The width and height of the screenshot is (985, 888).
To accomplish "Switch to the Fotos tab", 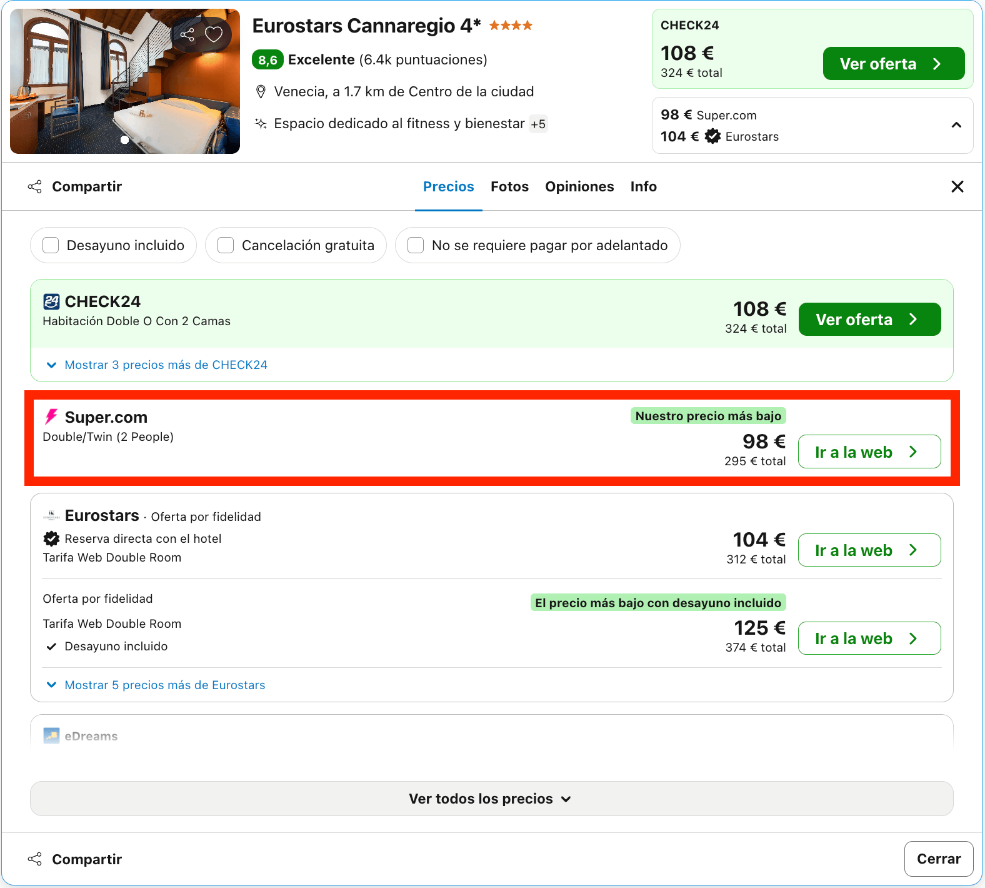I will 509,186.
